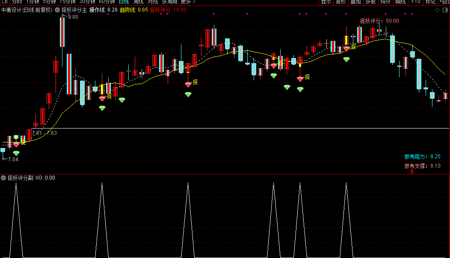The width and height of the screenshot is (450, 258).
Task: Open the 多周期 multi-period tab
Action: tap(169, 2)
